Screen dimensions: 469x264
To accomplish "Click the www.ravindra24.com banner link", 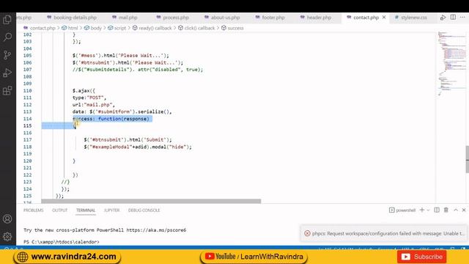I will [x=67, y=257].
